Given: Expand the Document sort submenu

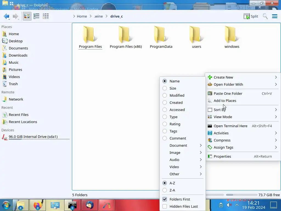Looking at the screenshot, I should pyautogui.click(x=182, y=146).
